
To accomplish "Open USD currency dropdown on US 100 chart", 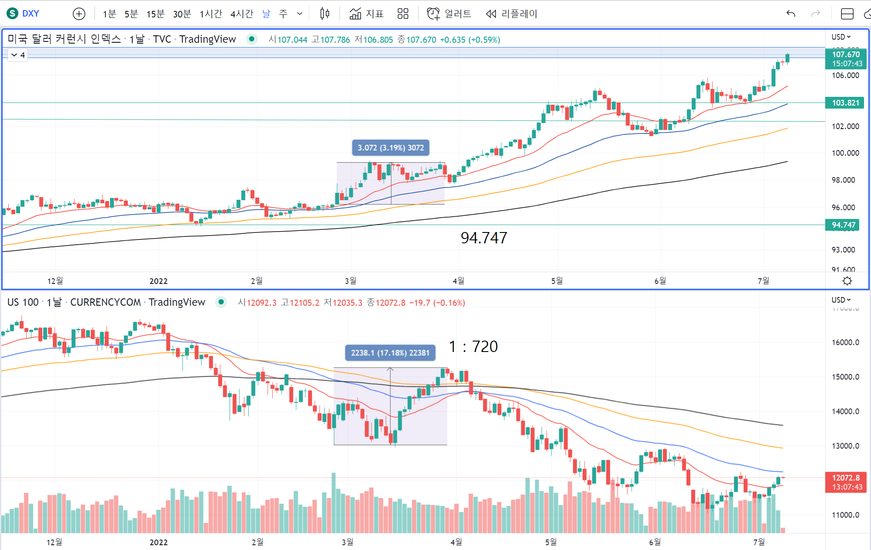I will point(840,300).
